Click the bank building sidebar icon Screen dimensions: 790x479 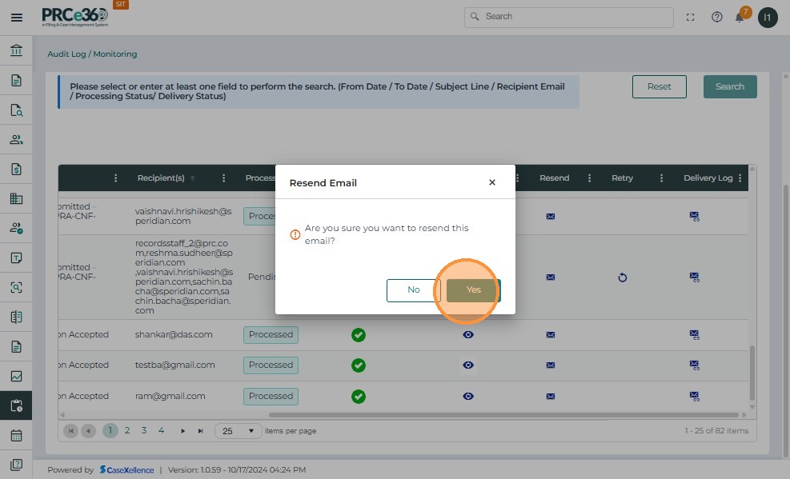tap(16, 50)
